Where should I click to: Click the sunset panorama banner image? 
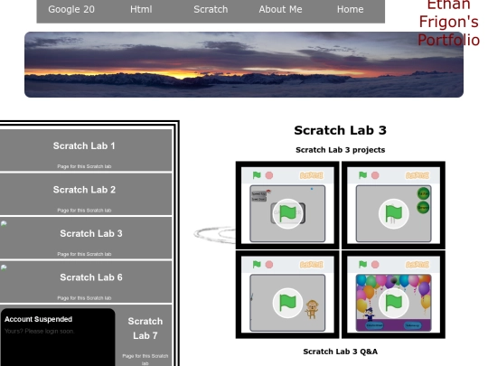(244, 64)
